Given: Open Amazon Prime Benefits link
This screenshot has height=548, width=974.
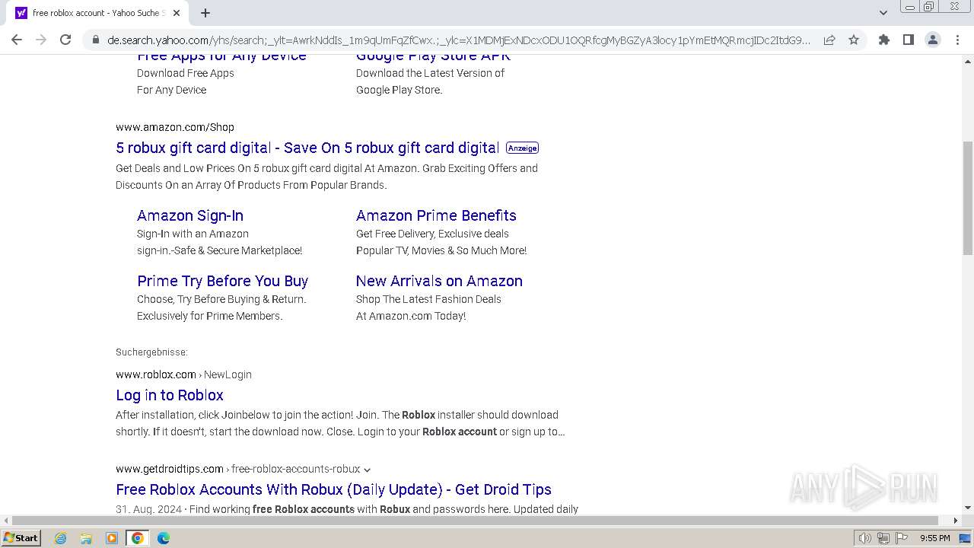Looking at the screenshot, I should (436, 215).
